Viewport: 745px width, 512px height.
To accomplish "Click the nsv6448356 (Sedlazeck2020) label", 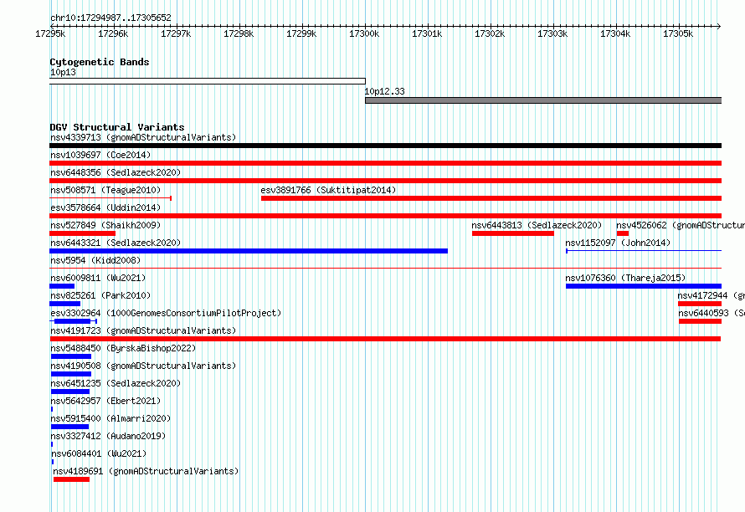I will 116,172.
